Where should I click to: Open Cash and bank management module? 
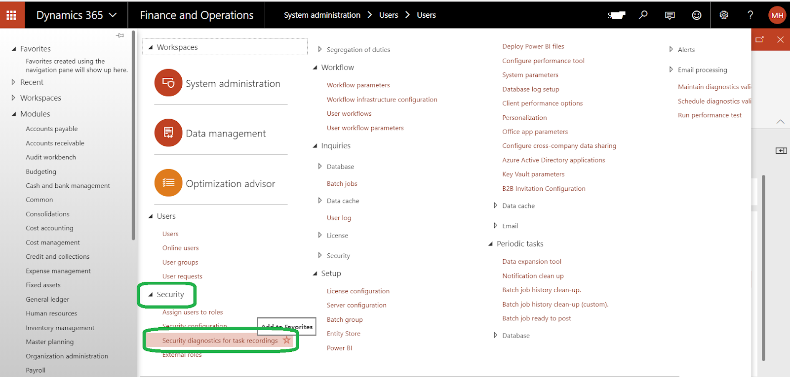68,186
